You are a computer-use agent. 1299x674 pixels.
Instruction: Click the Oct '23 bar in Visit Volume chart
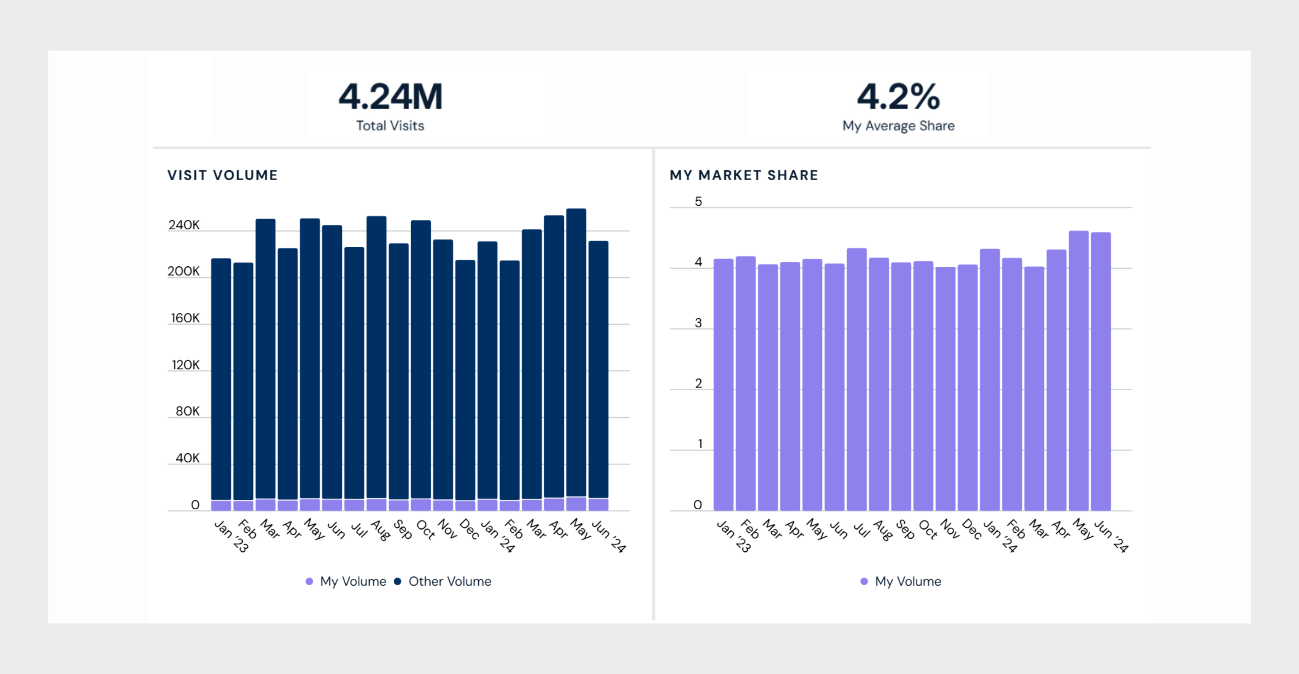tap(421, 365)
